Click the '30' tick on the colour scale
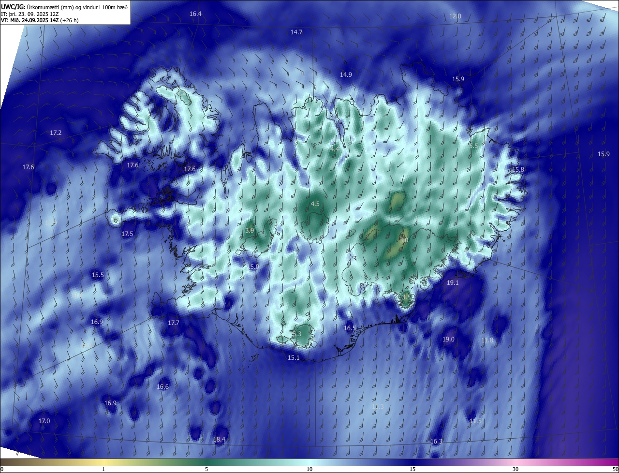 (516, 469)
